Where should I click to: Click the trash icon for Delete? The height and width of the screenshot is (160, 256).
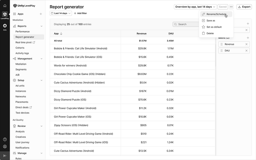click(x=203, y=33)
